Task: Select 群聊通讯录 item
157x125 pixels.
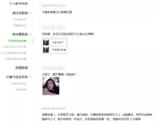Action: point(20,26)
